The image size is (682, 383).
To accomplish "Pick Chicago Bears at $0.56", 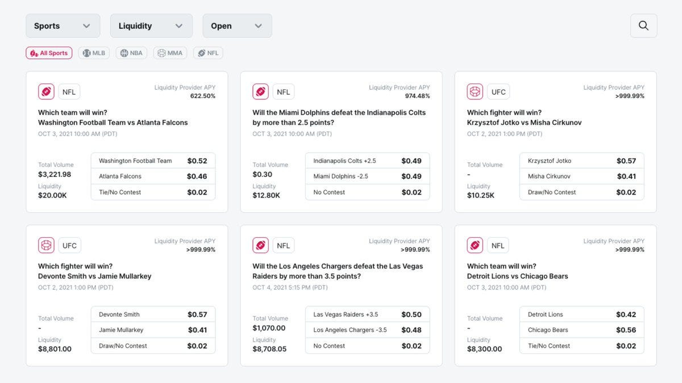I will pos(582,330).
